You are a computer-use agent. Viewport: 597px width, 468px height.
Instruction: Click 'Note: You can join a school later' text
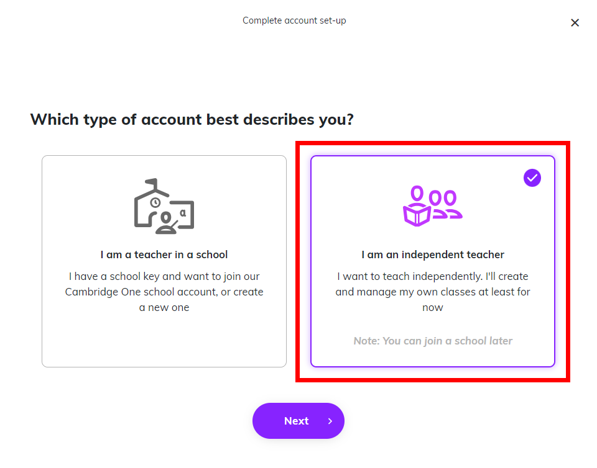[x=433, y=341]
